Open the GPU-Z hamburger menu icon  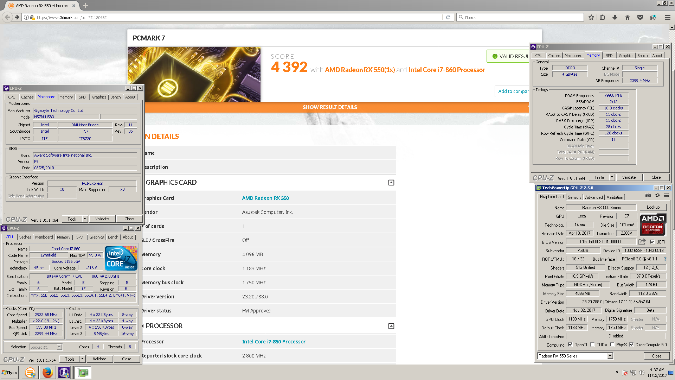666,196
